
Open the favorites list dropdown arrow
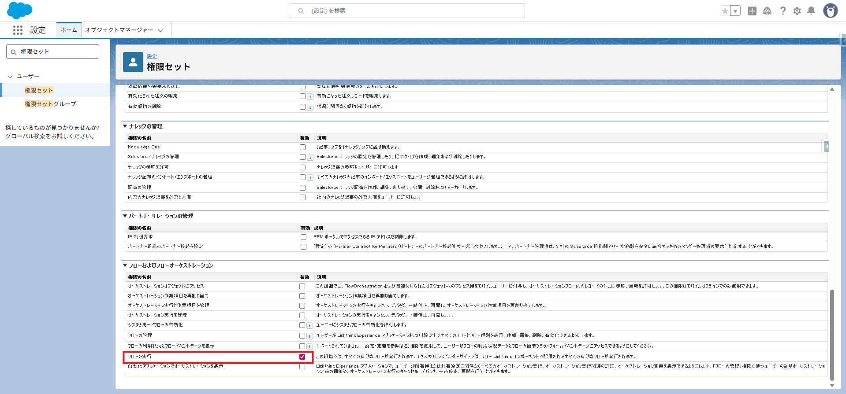point(735,11)
